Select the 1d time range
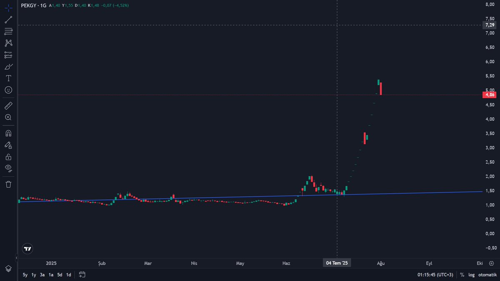This screenshot has width=500, height=281. click(x=69, y=275)
